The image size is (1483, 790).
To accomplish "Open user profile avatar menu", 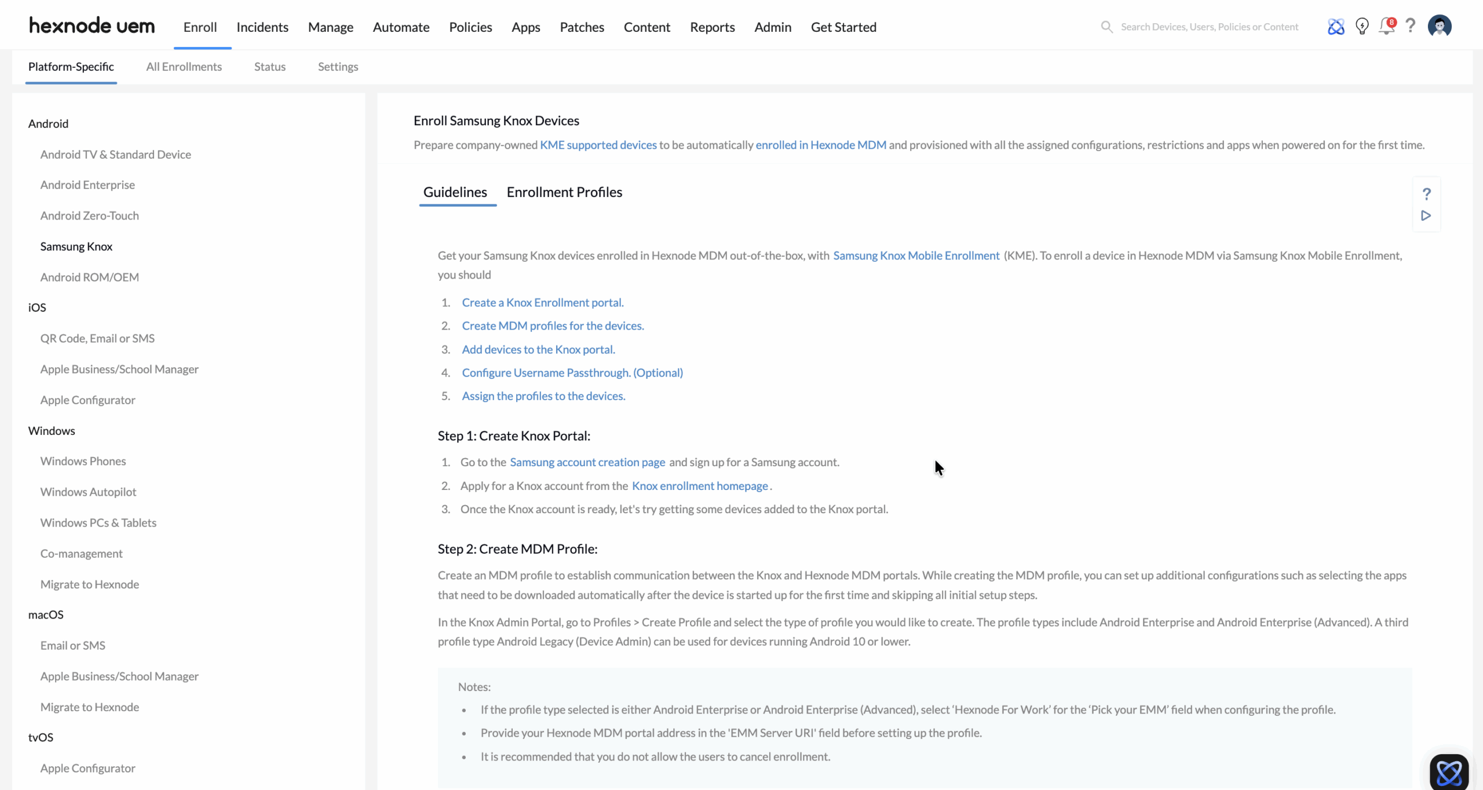I will pyautogui.click(x=1440, y=27).
